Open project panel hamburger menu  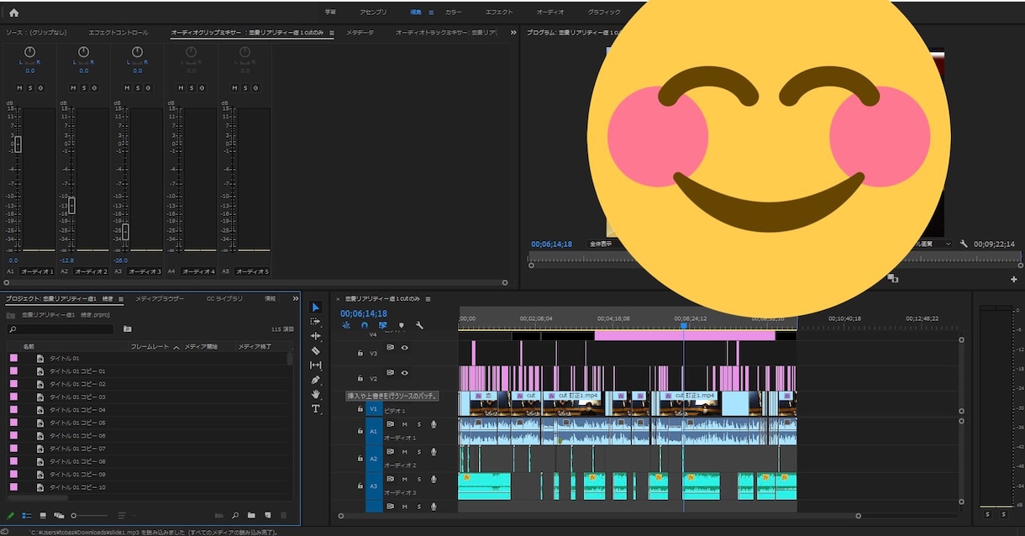[x=121, y=299]
